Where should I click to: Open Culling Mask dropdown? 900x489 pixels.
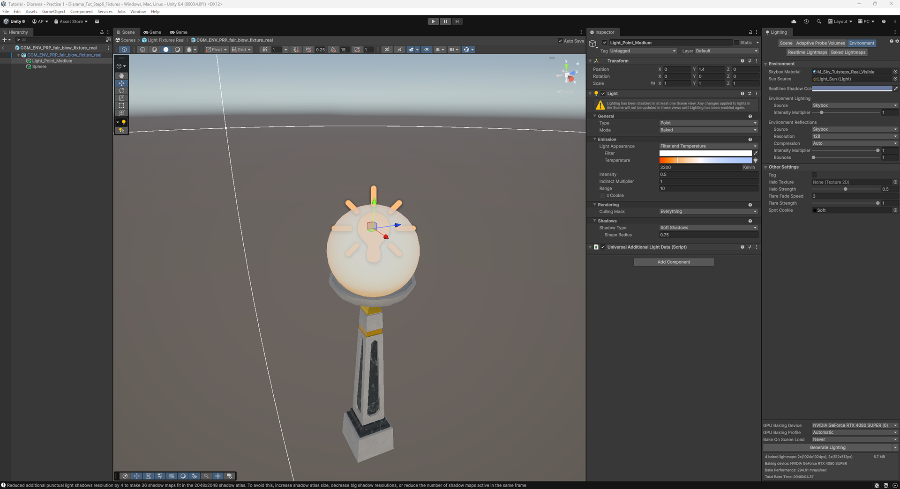pyautogui.click(x=708, y=212)
